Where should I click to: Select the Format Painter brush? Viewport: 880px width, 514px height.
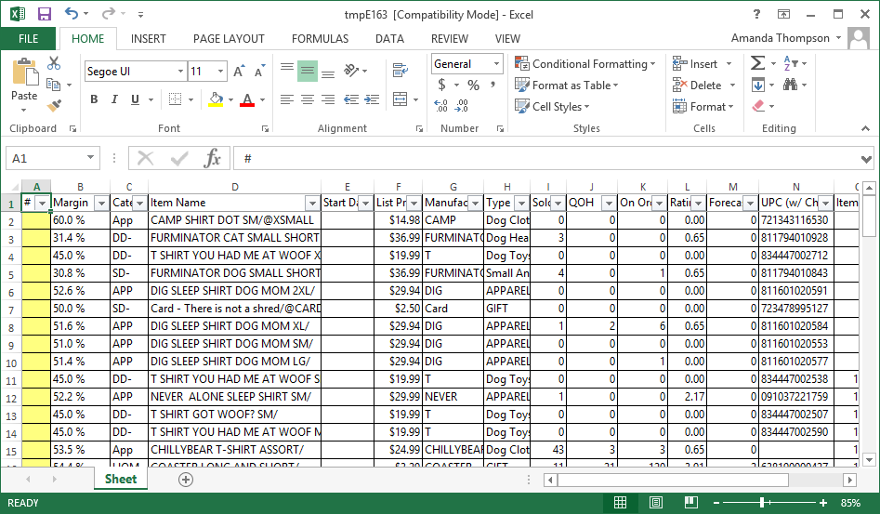click(x=54, y=105)
